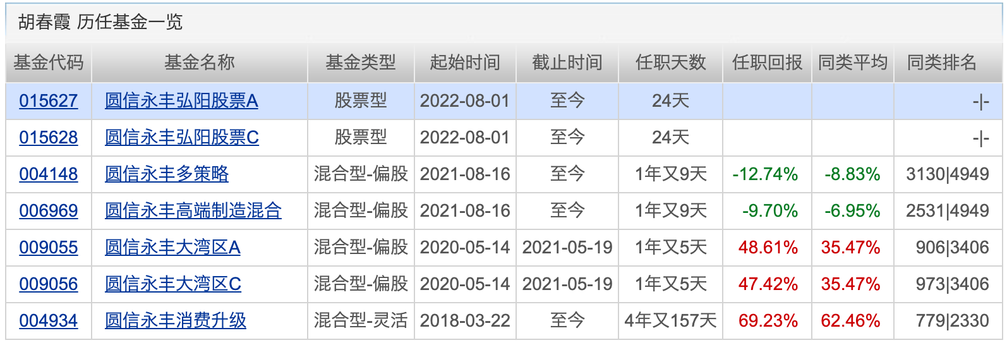Open fund code link 009055
The image size is (1007, 345).
click(49, 248)
